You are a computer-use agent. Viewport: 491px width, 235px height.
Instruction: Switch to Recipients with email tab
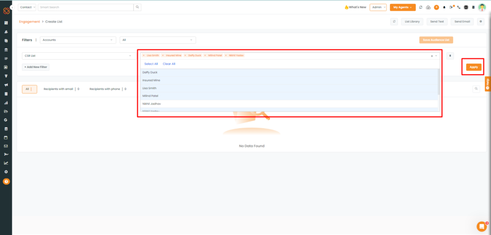(x=61, y=89)
